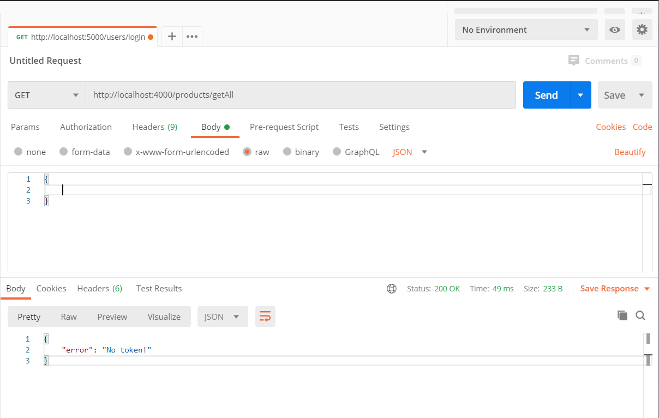
Task: Click the 233 B response size value
Action: tap(553, 289)
